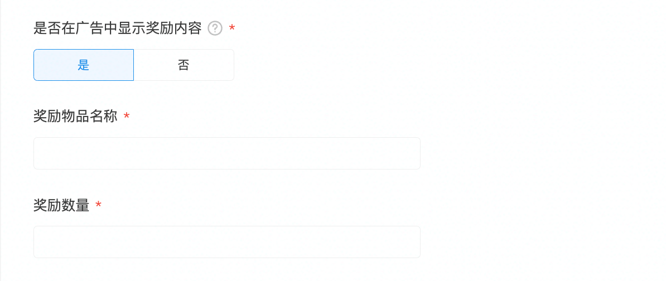Open the question mark tooltip for reward display
The height and width of the screenshot is (281, 666).
[215, 28]
